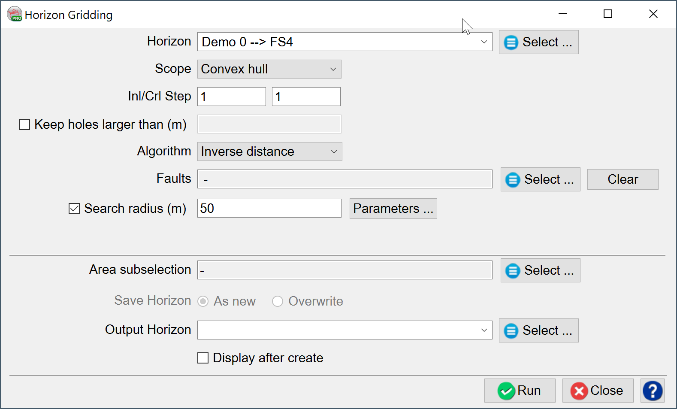Click Select button next to Horizon field

tap(538, 42)
